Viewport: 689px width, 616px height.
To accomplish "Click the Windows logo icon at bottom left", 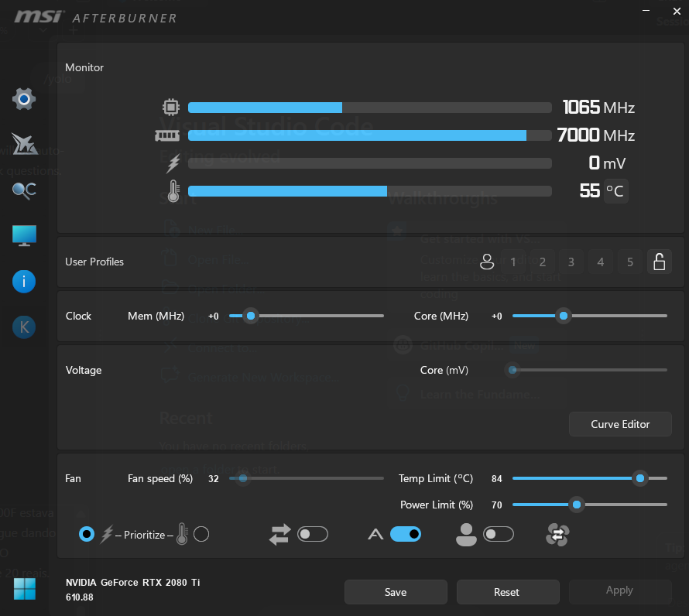I will (x=25, y=589).
